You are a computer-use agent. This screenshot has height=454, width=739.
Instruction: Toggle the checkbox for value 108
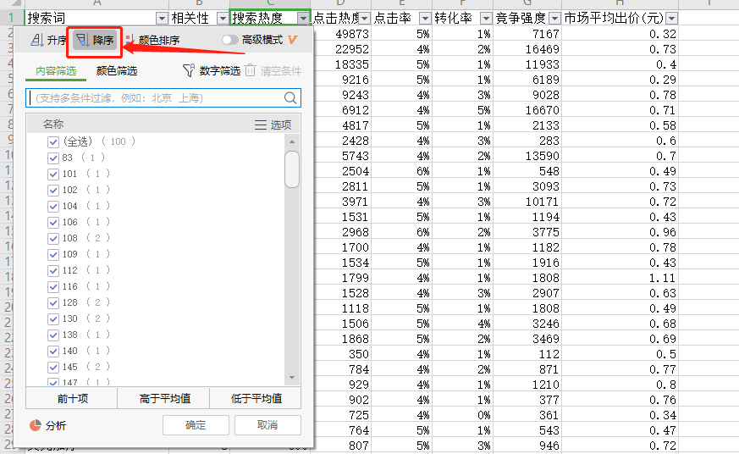pos(53,238)
